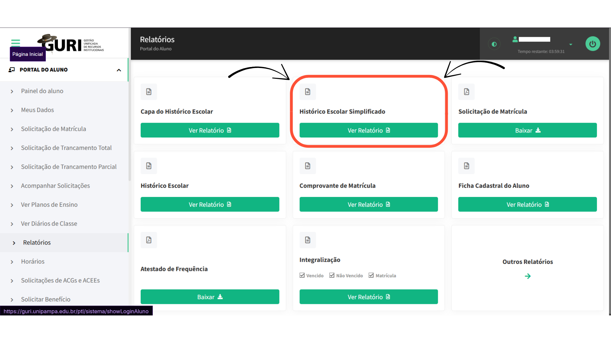Screen dimensions: 611x343
Task: Click the Capa do Histórico Escolar document icon
Action: (x=149, y=92)
